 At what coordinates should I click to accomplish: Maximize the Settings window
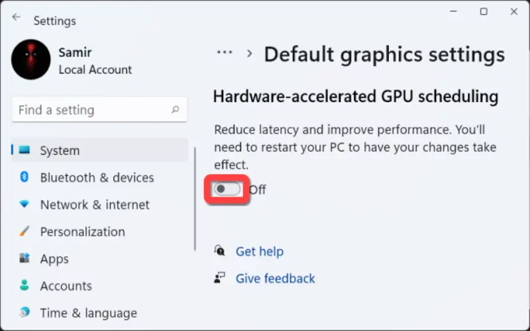[x=484, y=12]
